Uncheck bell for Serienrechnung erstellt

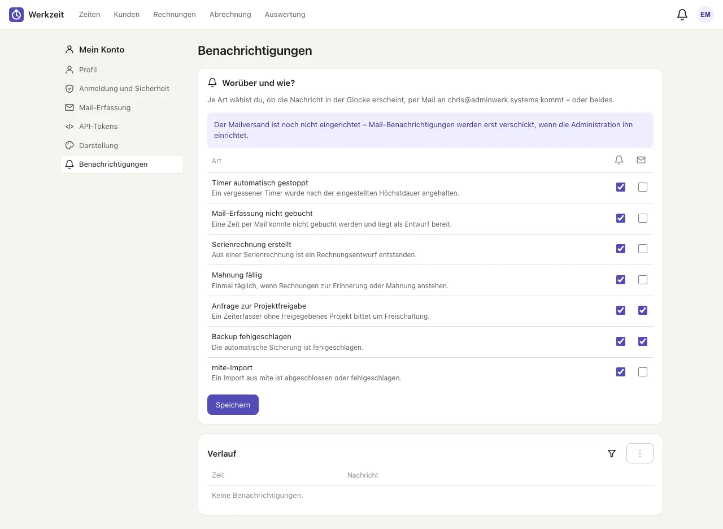coord(621,249)
